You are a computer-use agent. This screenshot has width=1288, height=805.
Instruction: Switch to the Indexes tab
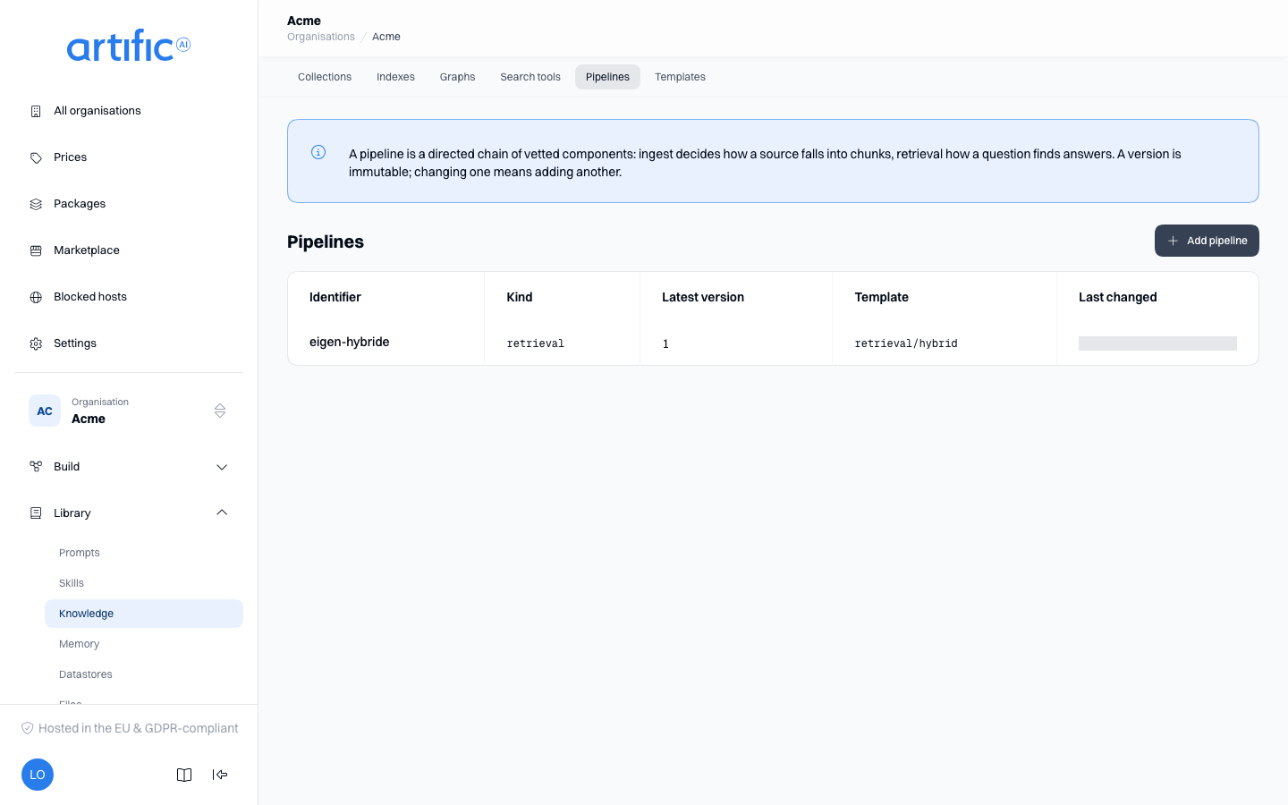395,77
